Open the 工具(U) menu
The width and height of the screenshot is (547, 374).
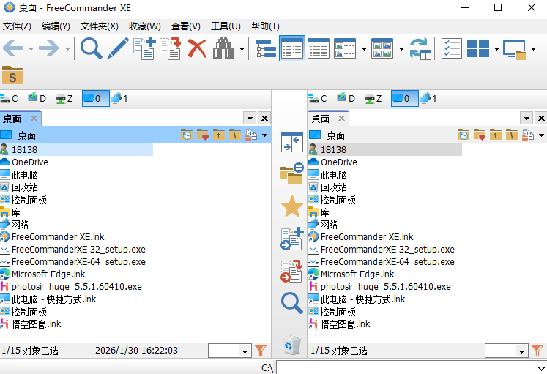(x=226, y=26)
